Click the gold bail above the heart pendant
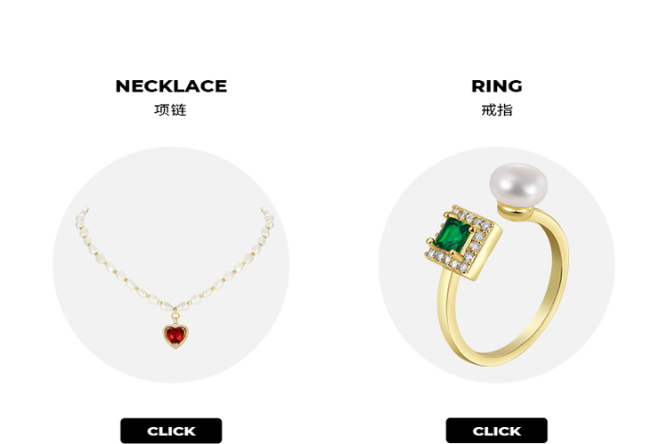668x444 pixels. [175, 318]
